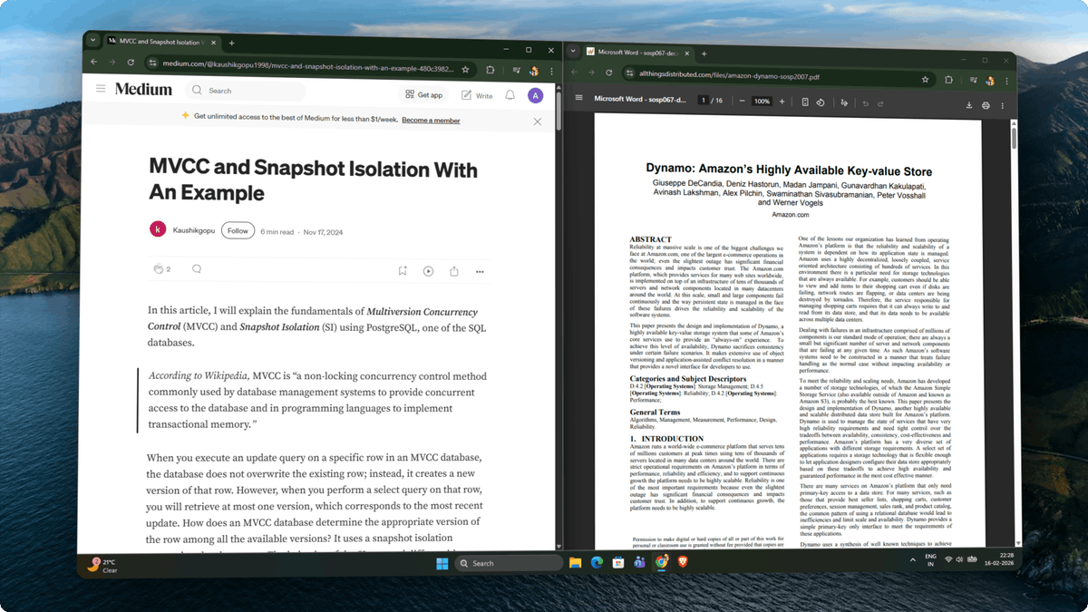Save the article with bookmark icon
Image resolution: width=1088 pixels, height=612 pixels.
click(403, 270)
